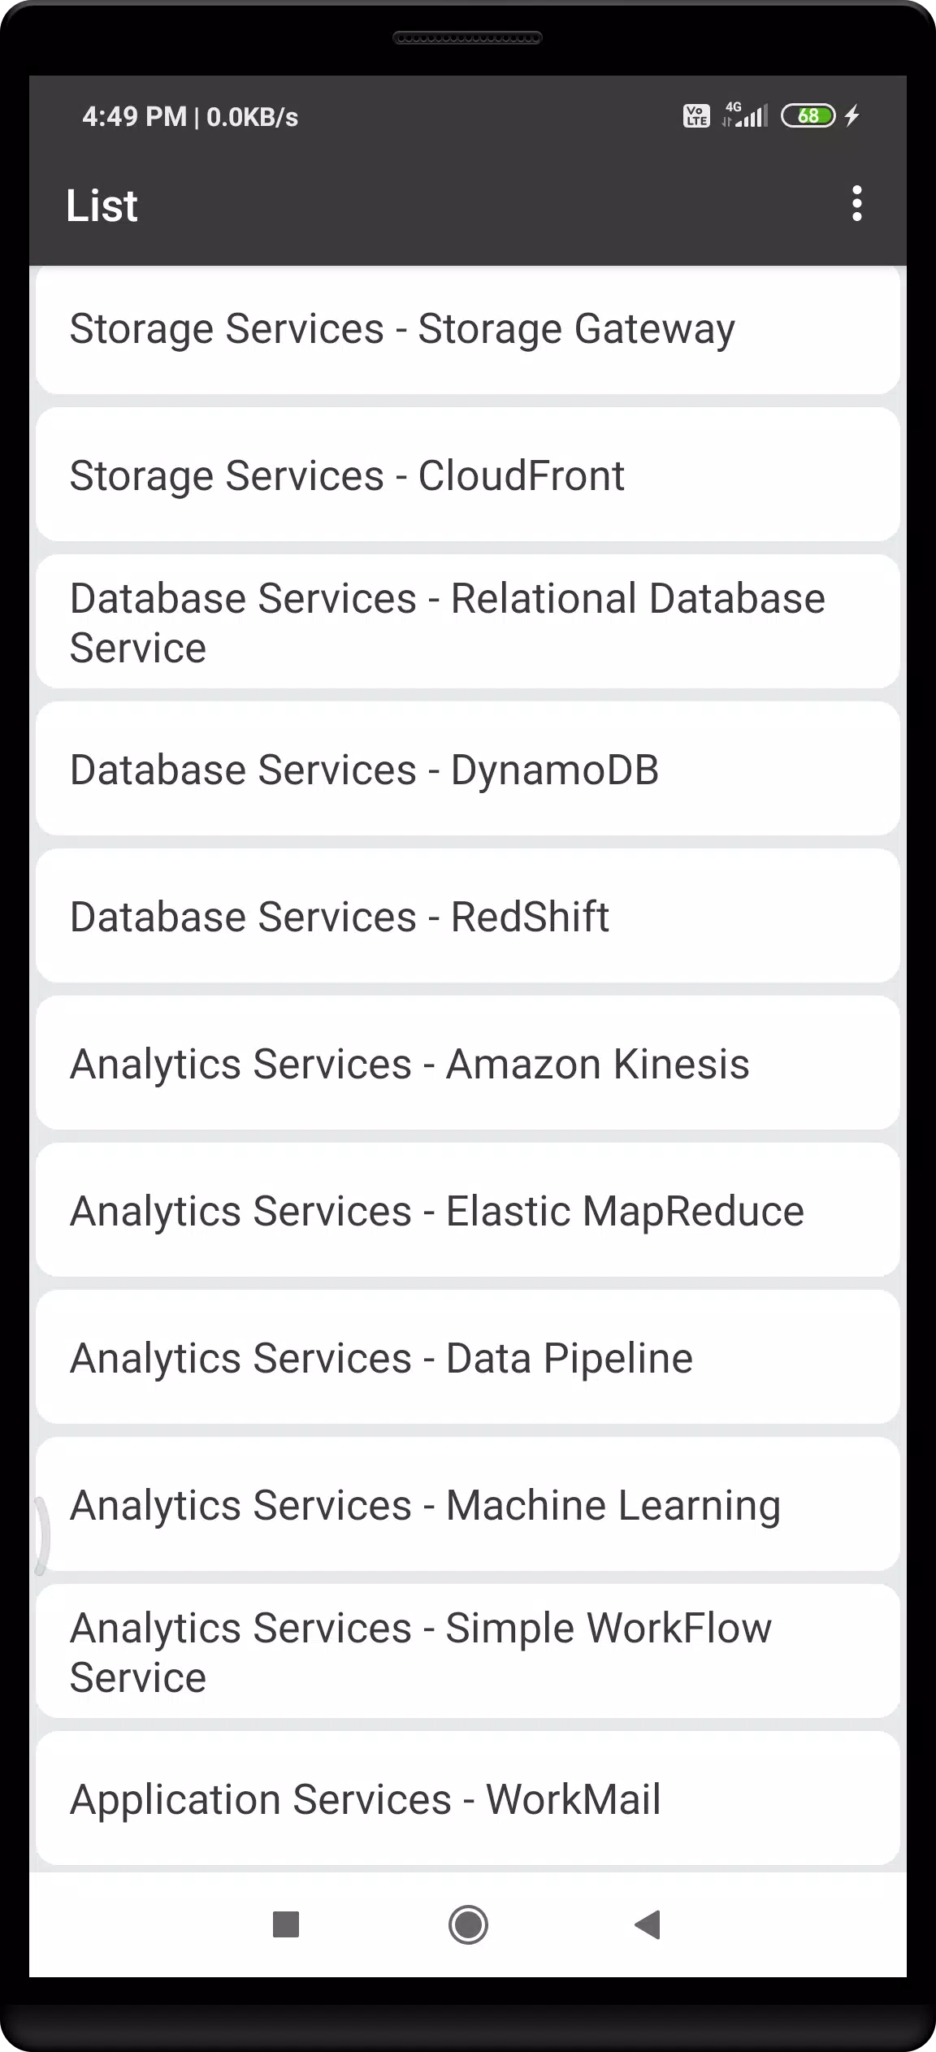Open the three-dot overflow menu
Viewport: 936px width, 2052px height.
[856, 203]
